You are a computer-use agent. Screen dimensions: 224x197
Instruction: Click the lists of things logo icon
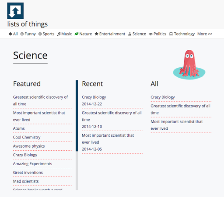pyautogui.click(x=15, y=10)
